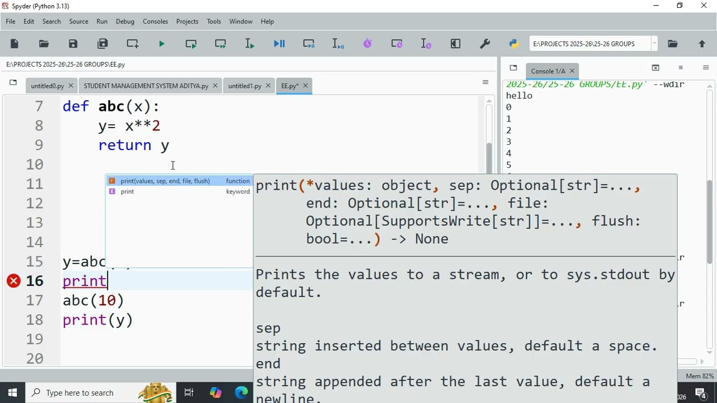Open the Search menu
717x403 pixels.
tap(52, 21)
